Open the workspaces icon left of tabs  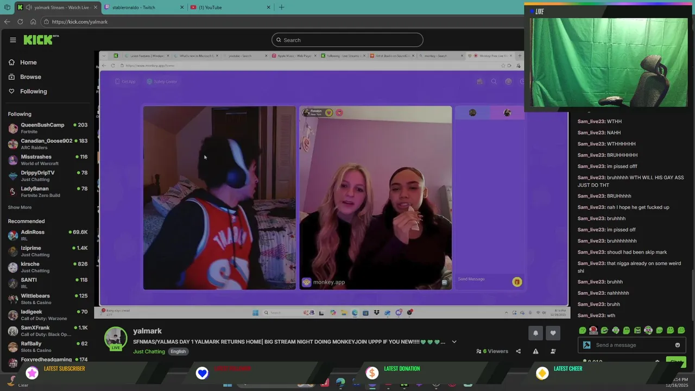click(x=7, y=7)
